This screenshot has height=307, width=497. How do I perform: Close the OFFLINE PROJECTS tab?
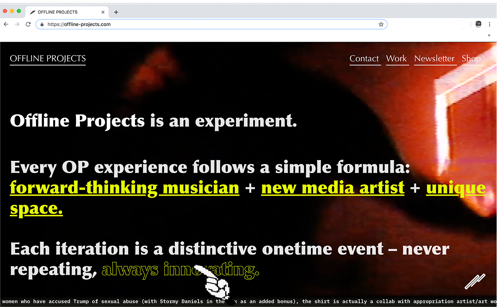pos(103,12)
